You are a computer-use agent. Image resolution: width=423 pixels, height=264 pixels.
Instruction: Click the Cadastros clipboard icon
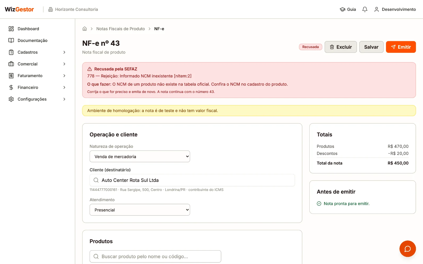(11, 52)
